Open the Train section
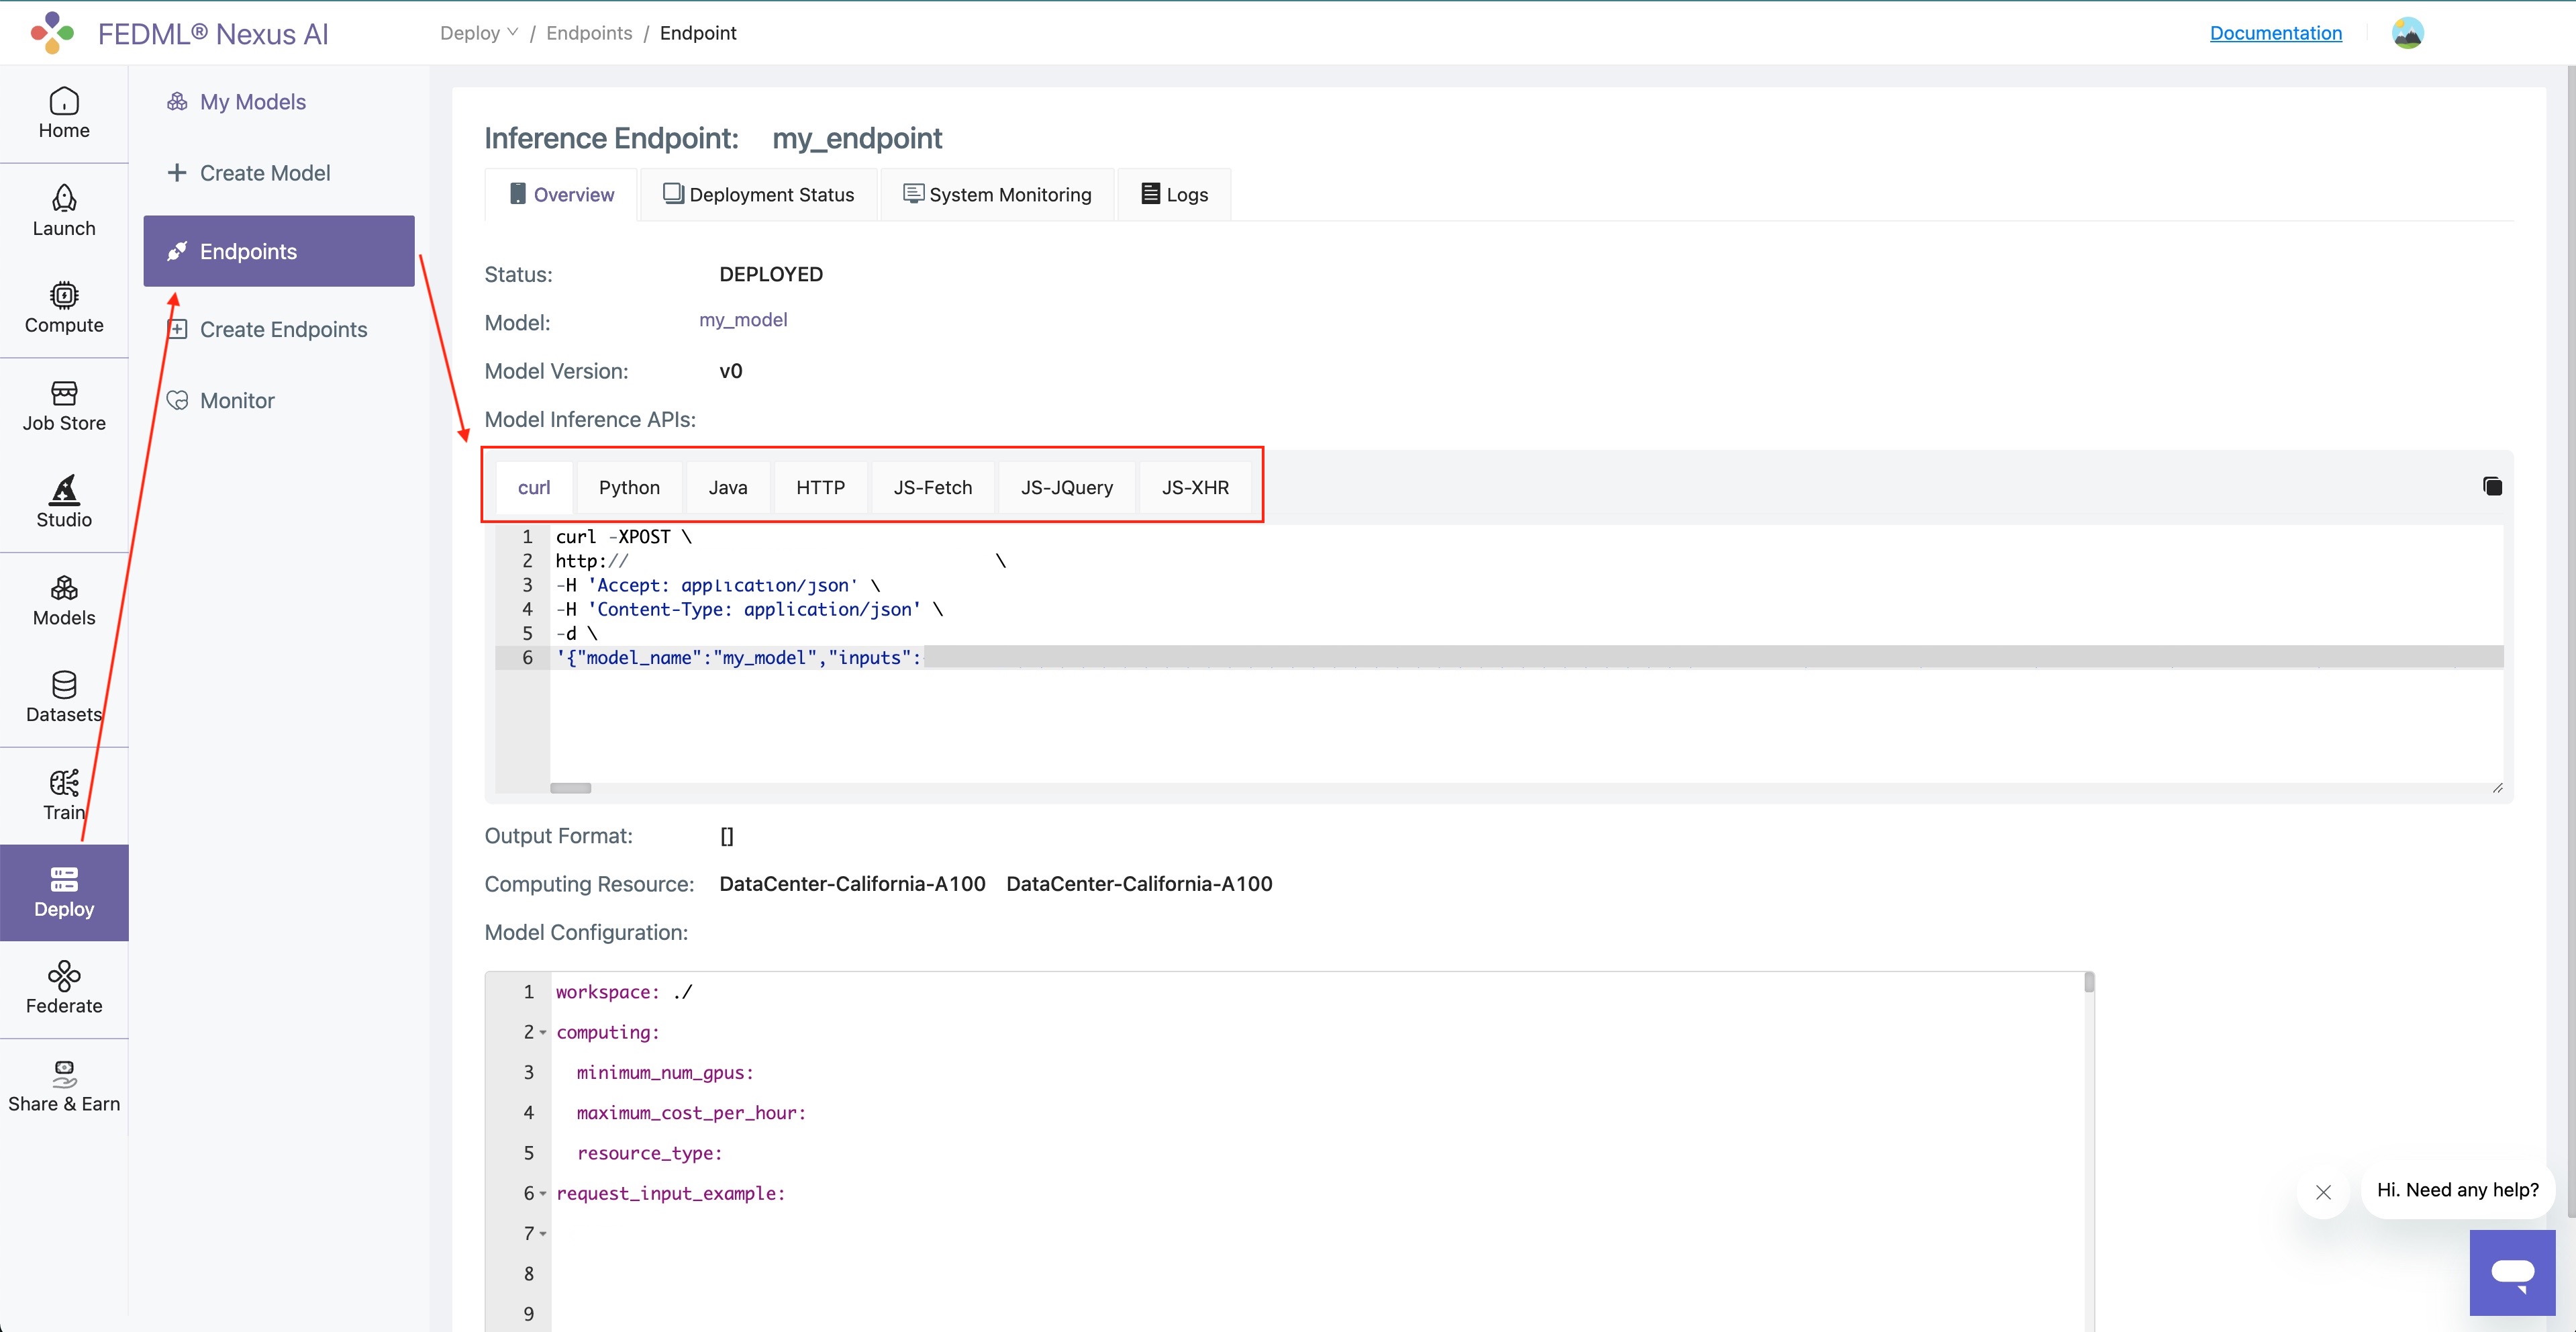 [x=64, y=796]
